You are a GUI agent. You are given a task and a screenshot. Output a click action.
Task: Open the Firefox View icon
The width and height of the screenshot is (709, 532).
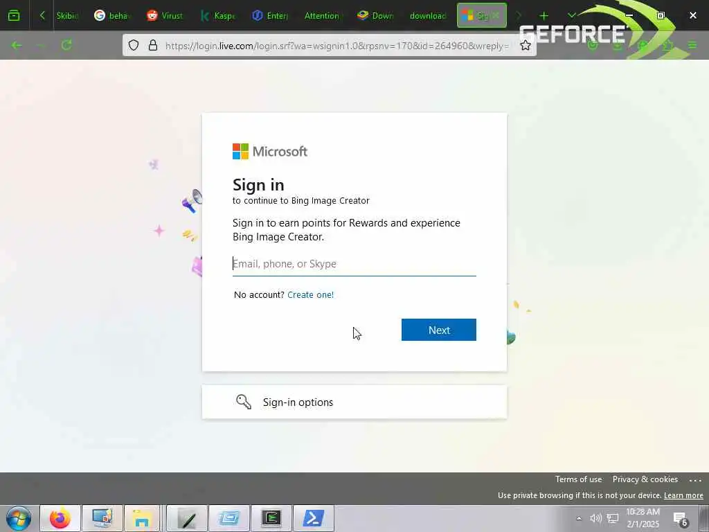click(14, 16)
